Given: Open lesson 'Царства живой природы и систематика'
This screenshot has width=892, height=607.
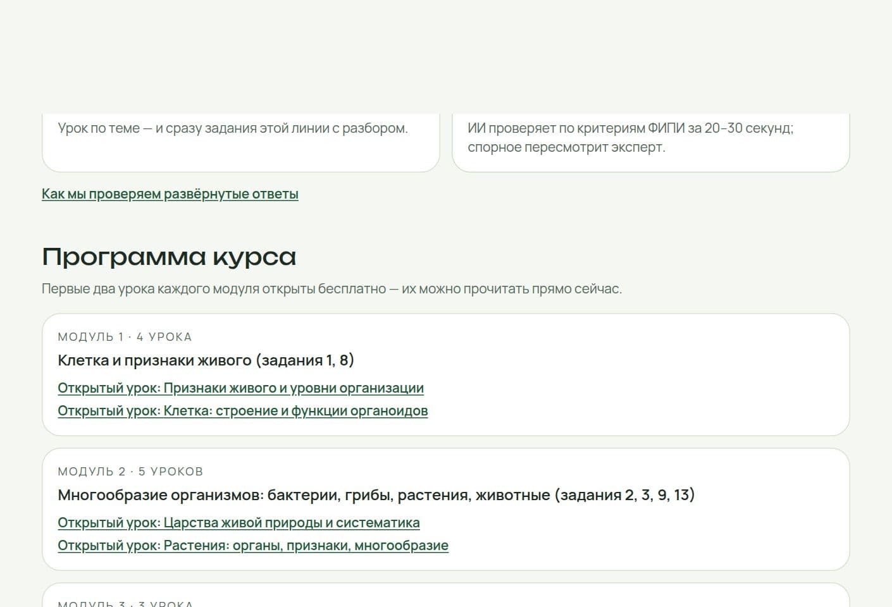Looking at the screenshot, I should (238, 523).
